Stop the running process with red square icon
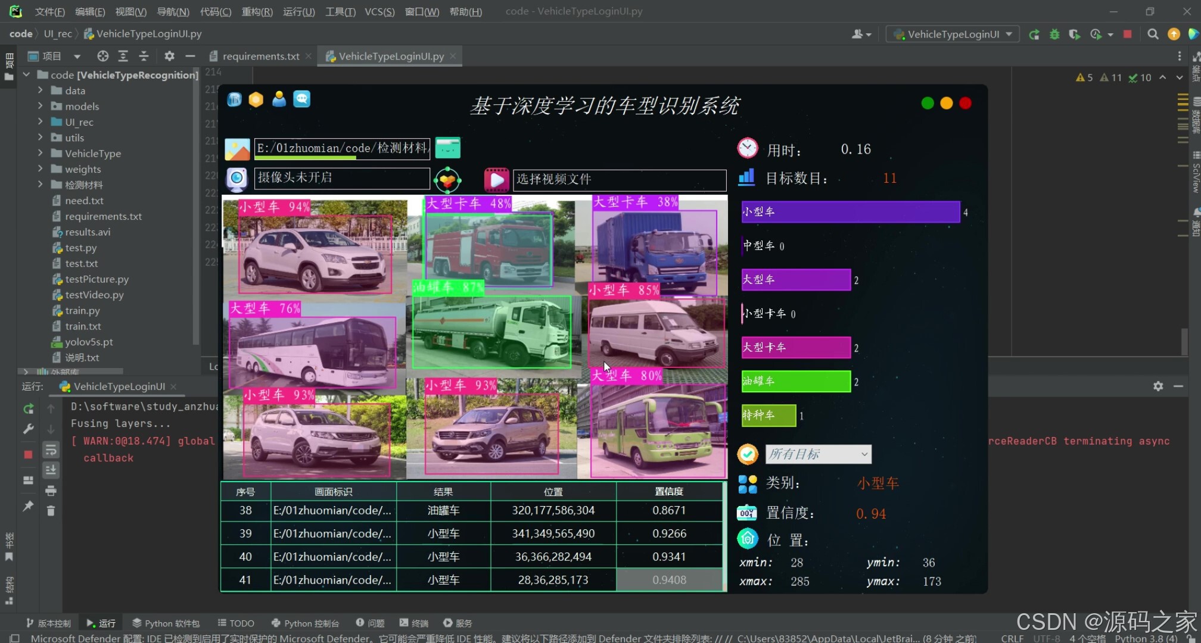1201x643 pixels. pyautogui.click(x=28, y=454)
